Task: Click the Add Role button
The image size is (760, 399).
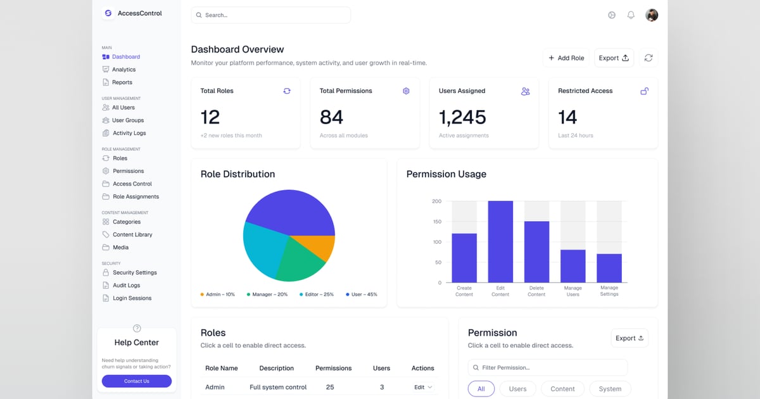Action: 566,58
